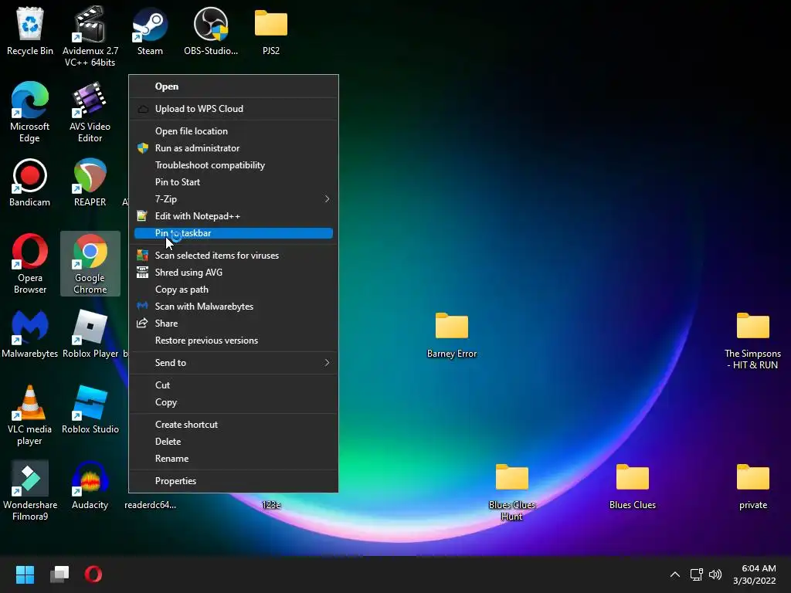Select Shred using AVG

click(233, 273)
